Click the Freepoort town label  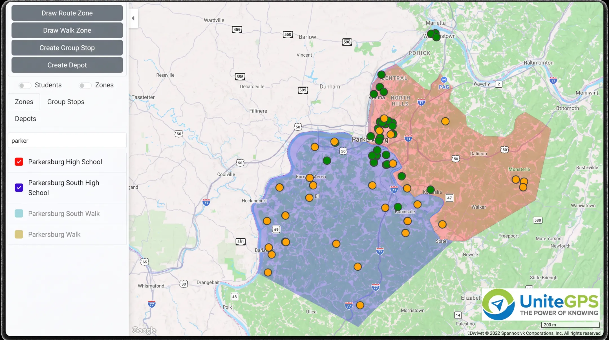(x=508, y=236)
